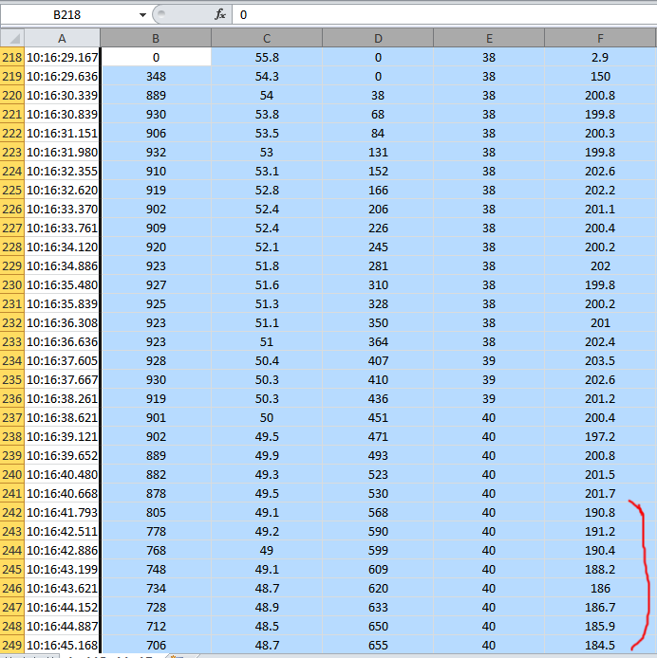The height and width of the screenshot is (658, 657).
Task: Click cell with value 203.5 in column F
Action: [x=600, y=361]
